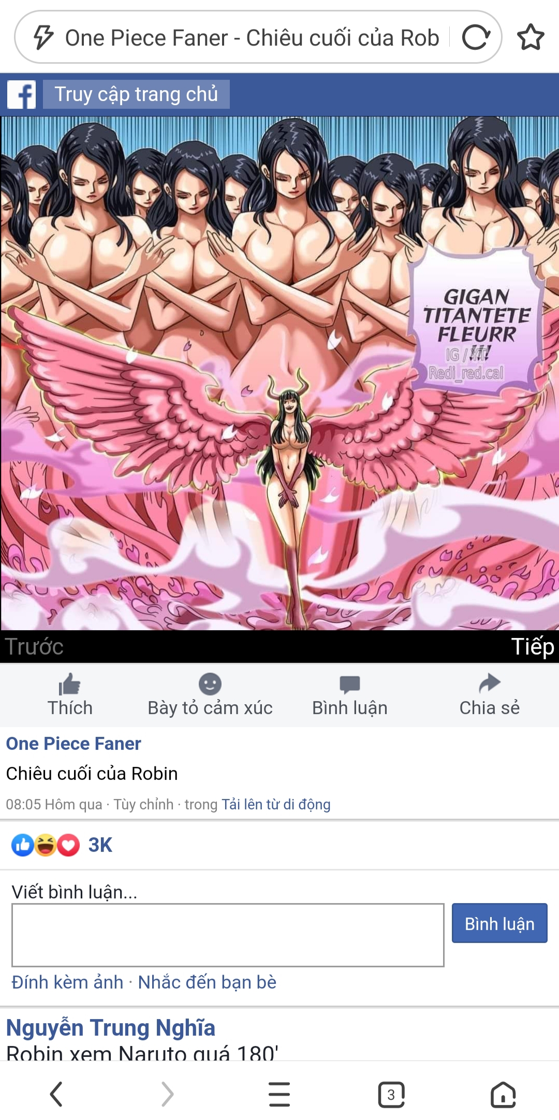Tap the lightning bolt speed mode icon
Image resolution: width=559 pixels, height=1120 pixels.
43,37
